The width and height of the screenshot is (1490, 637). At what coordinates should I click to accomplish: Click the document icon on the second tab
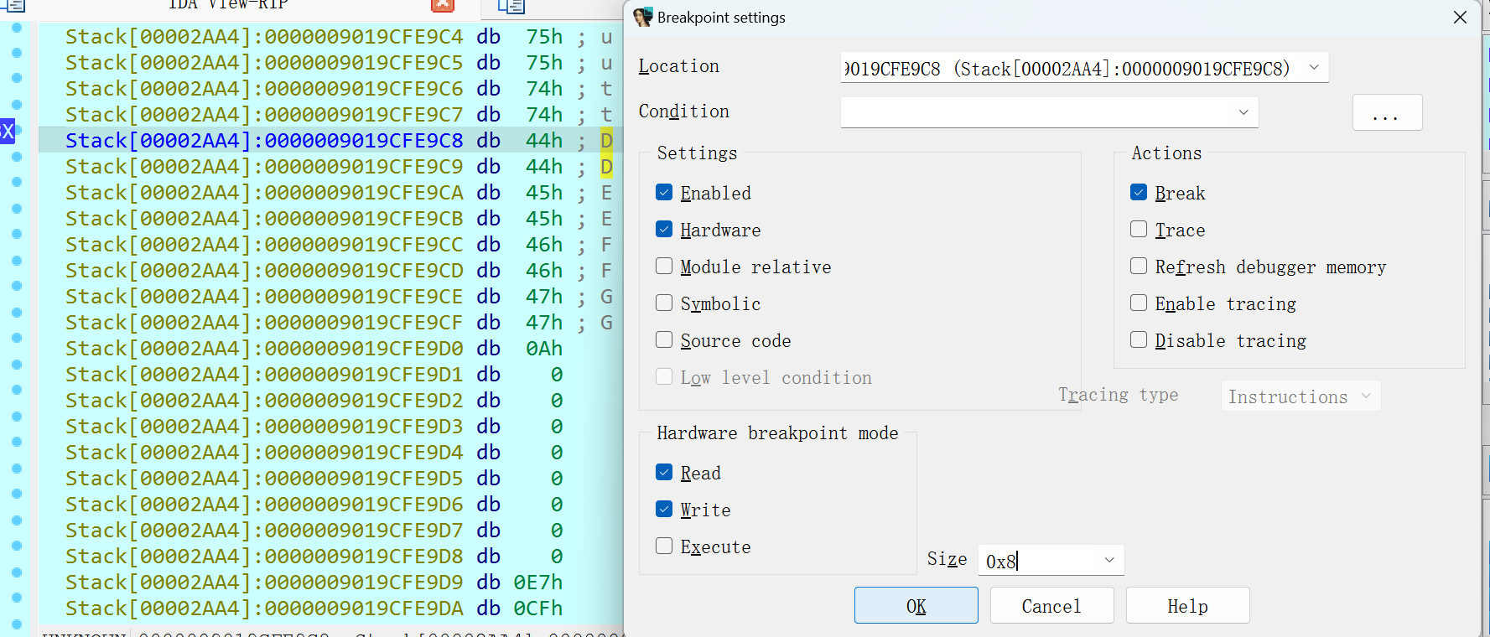point(511,7)
